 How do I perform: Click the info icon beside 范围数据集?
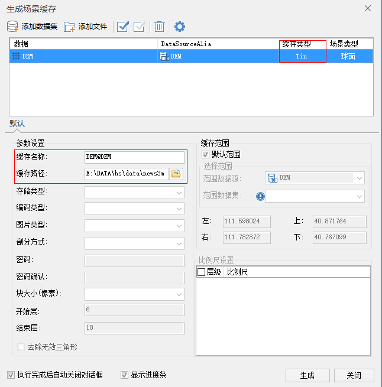pos(260,197)
